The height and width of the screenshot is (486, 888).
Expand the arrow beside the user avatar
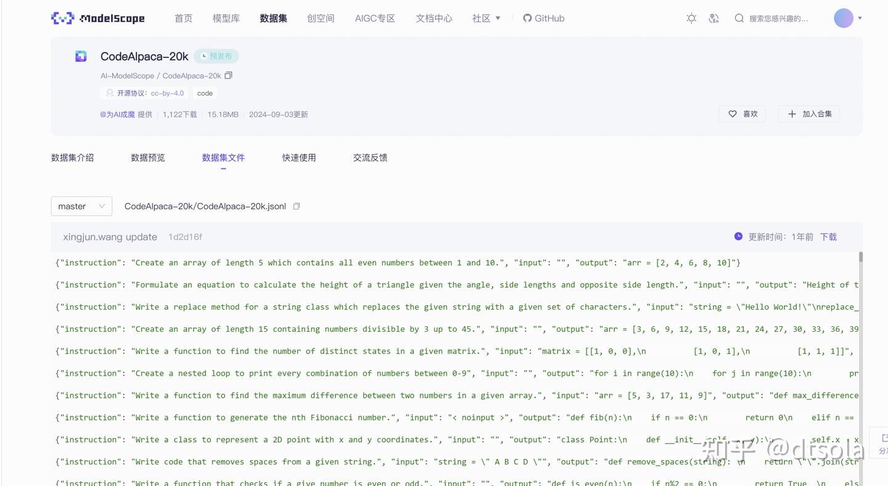pos(860,19)
